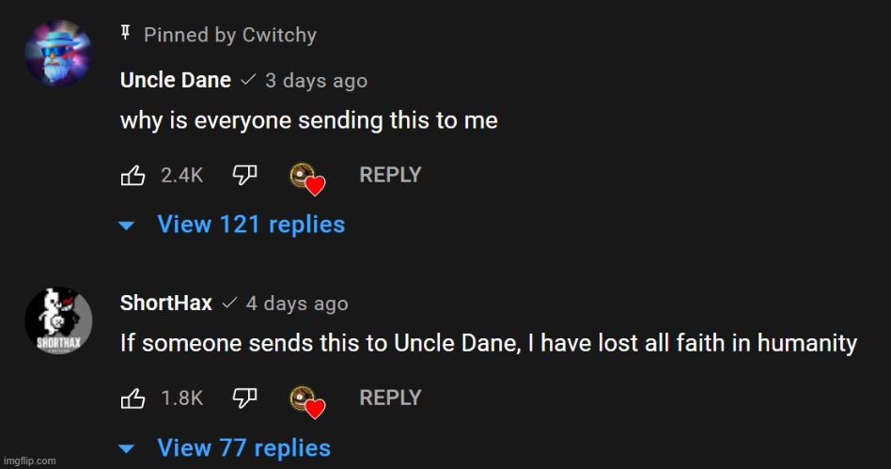The width and height of the screenshot is (891, 469).
Task: Click verified checkmark next to Uncle Dane
Action: pos(248,80)
